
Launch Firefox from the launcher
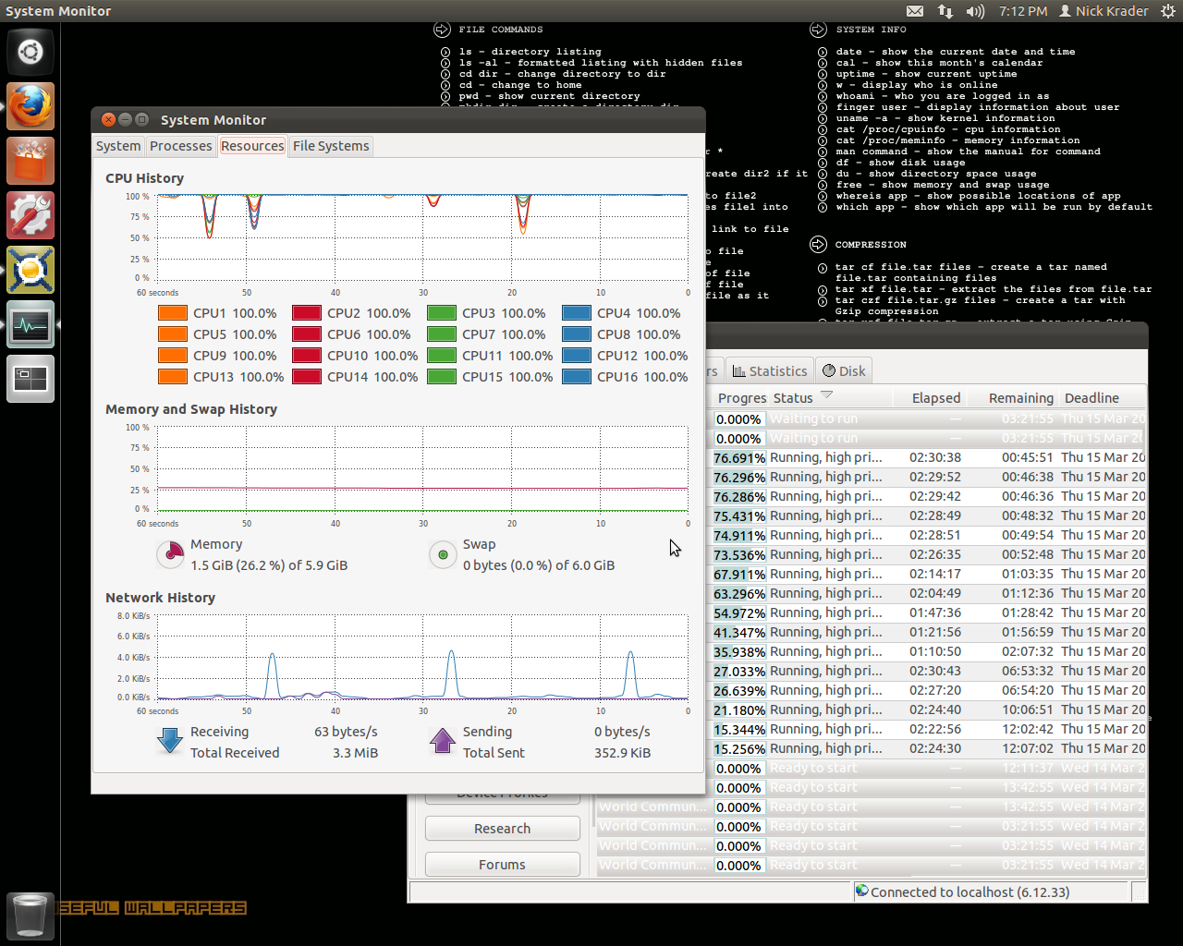(x=30, y=106)
